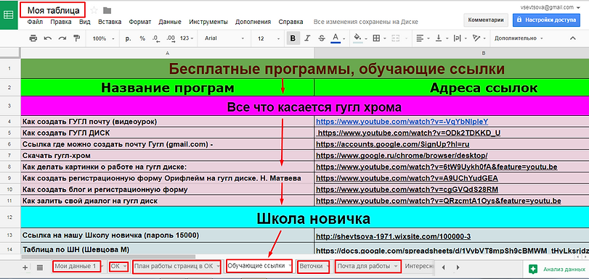Select column A header
Viewport: 589px width, 279px height.
(x=167, y=53)
